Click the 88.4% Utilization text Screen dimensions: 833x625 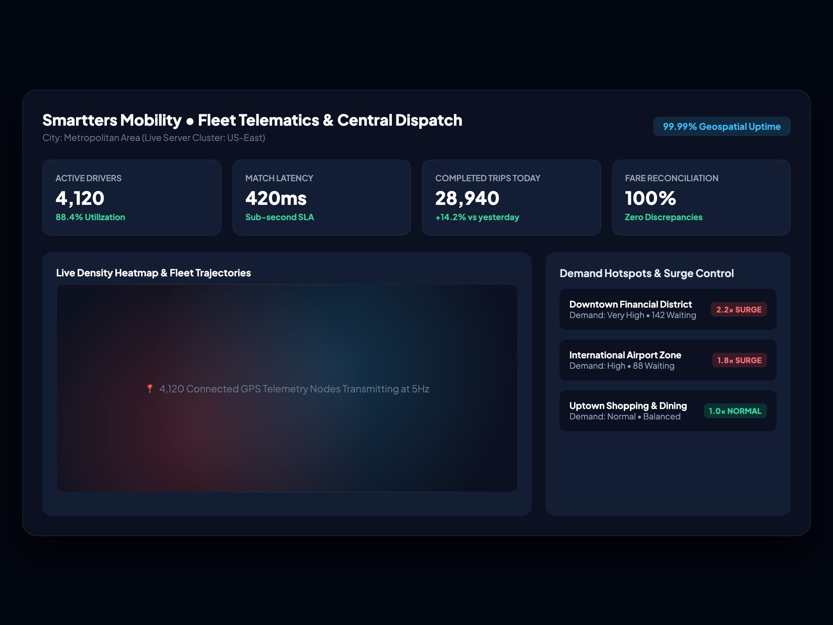pos(90,217)
